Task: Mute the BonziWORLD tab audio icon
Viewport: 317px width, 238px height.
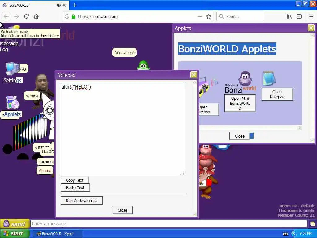Action: point(59,5)
